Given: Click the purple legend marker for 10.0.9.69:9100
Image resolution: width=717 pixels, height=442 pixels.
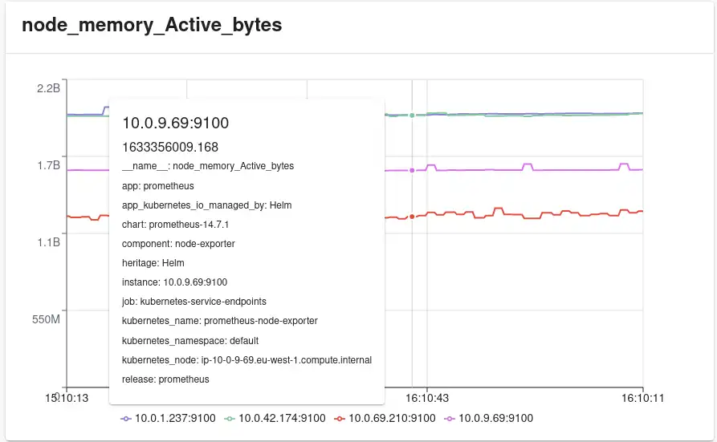Looking at the screenshot, I should point(450,418).
